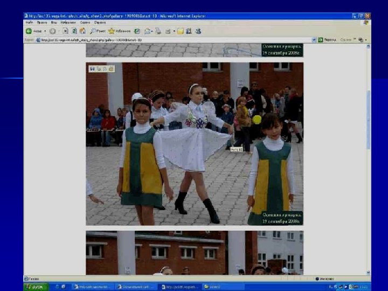The width and height of the screenshot is (388, 291).
Task: Click the Stop page loading icon
Action: tap(65, 31)
